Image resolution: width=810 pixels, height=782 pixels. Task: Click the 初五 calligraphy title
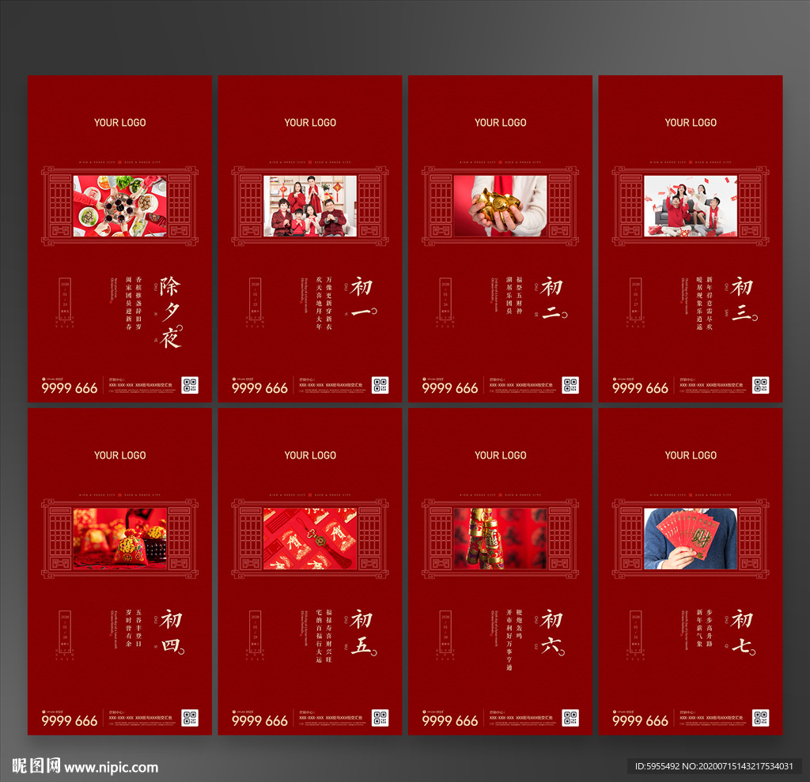[x=364, y=633]
